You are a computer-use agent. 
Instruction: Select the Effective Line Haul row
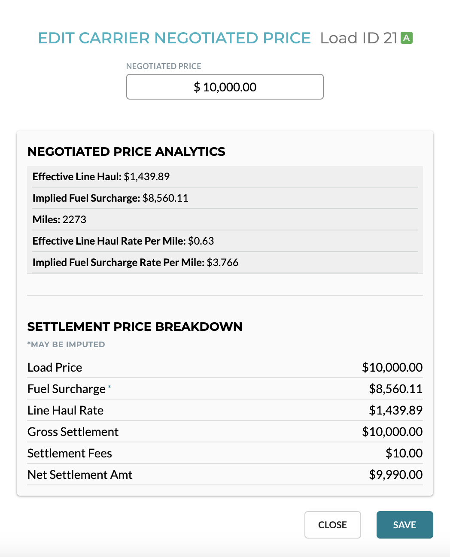pos(225,177)
